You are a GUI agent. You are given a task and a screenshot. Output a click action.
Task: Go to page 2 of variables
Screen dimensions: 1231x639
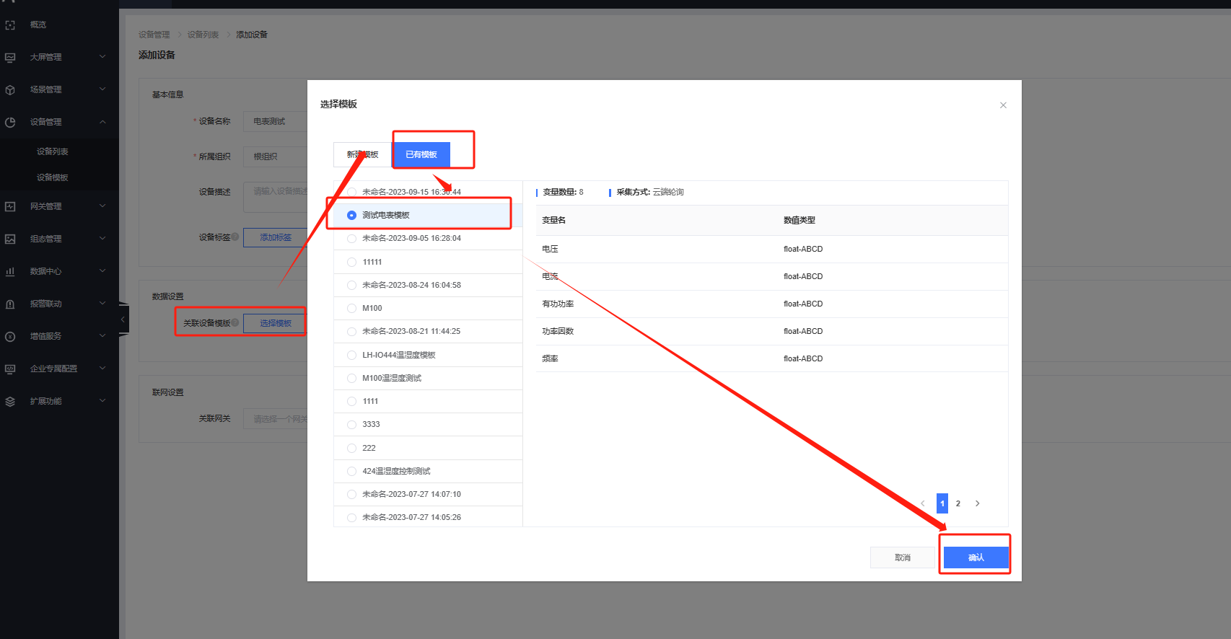[x=958, y=504]
